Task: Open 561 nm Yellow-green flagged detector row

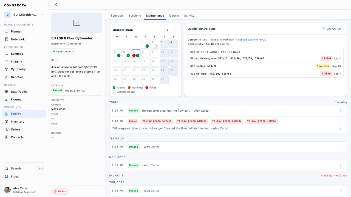Action: (x=265, y=59)
